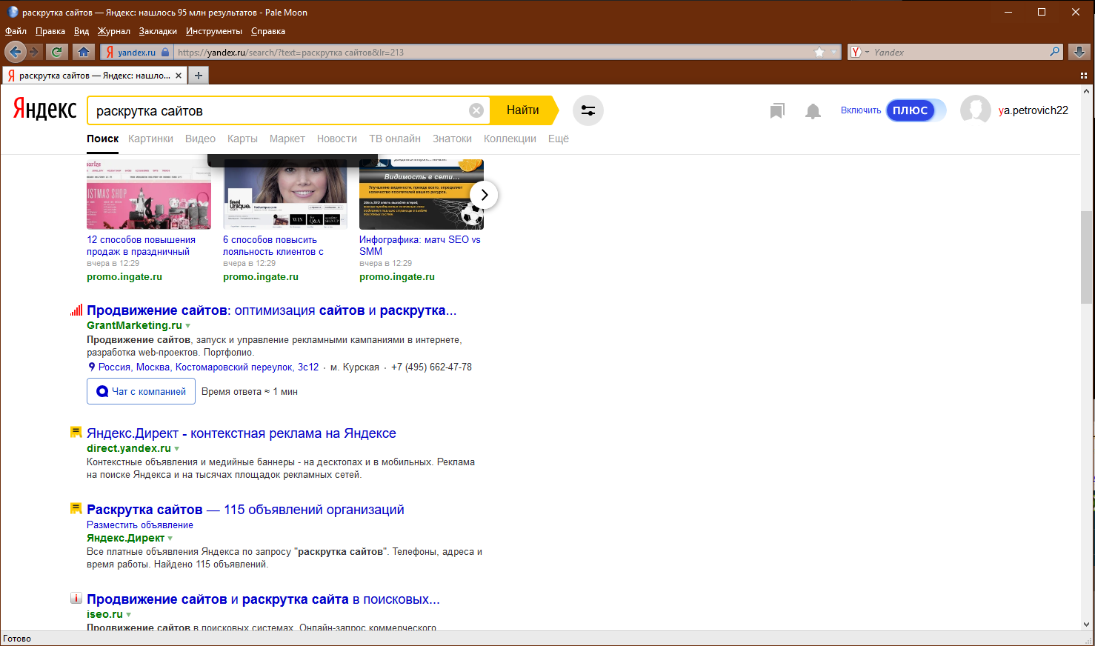The image size is (1095, 646).
Task: Open the Закладки menu
Action: point(158,31)
